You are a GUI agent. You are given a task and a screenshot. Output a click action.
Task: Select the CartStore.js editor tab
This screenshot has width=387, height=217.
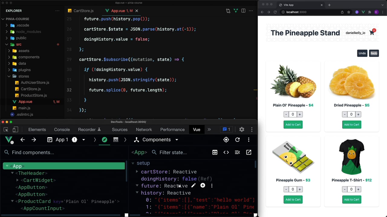(81, 11)
